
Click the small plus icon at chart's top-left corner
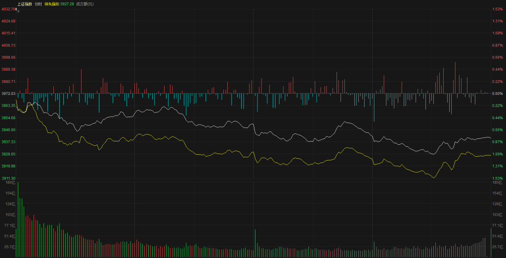click(18, 10)
